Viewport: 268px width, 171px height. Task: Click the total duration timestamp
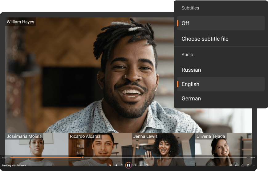[252, 158]
